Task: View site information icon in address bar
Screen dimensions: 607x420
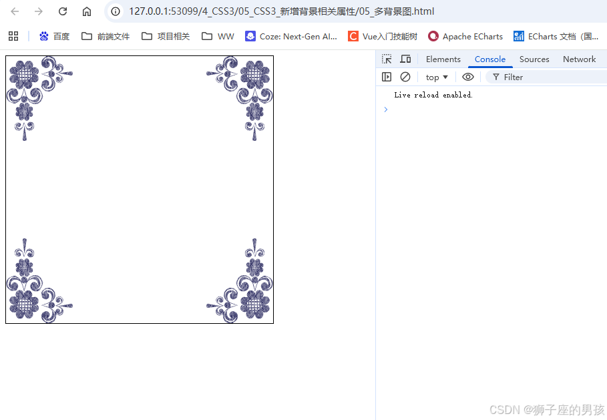Action: click(x=116, y=11)
